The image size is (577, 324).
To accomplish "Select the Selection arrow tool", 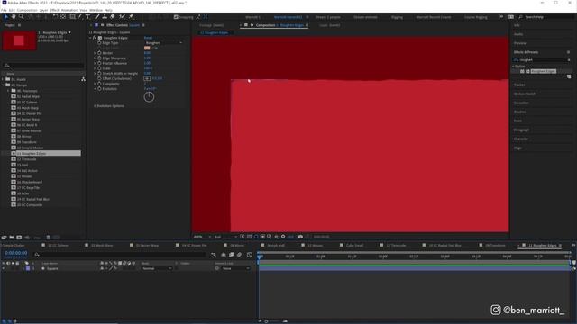I will click(x=6, y=17).
